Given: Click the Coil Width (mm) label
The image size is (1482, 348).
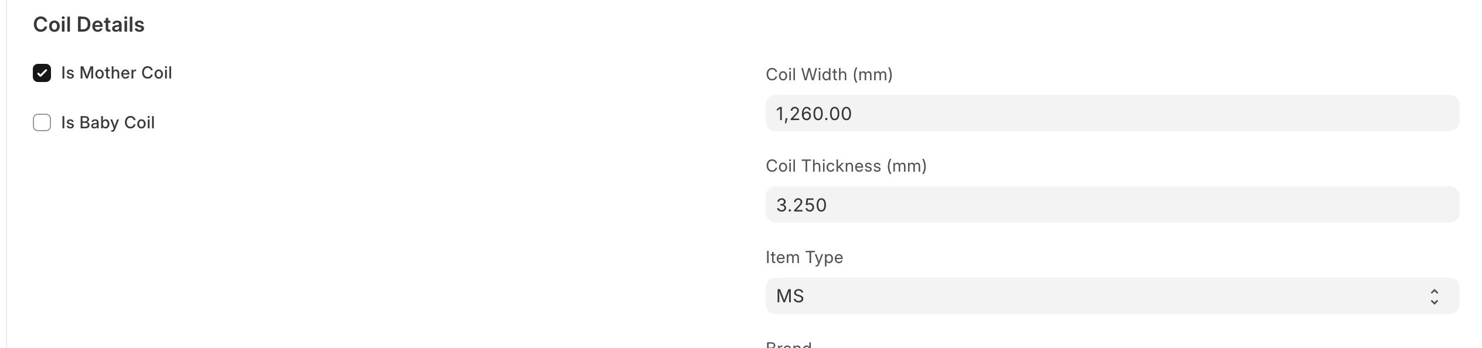Looking at the screenshot, I should click(829, 75).
